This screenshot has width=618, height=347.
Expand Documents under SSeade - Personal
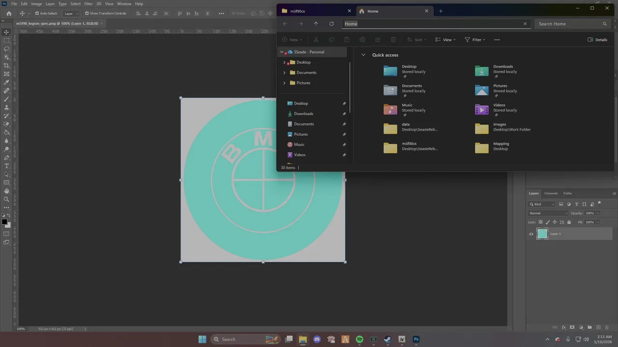tap(284, 73)
